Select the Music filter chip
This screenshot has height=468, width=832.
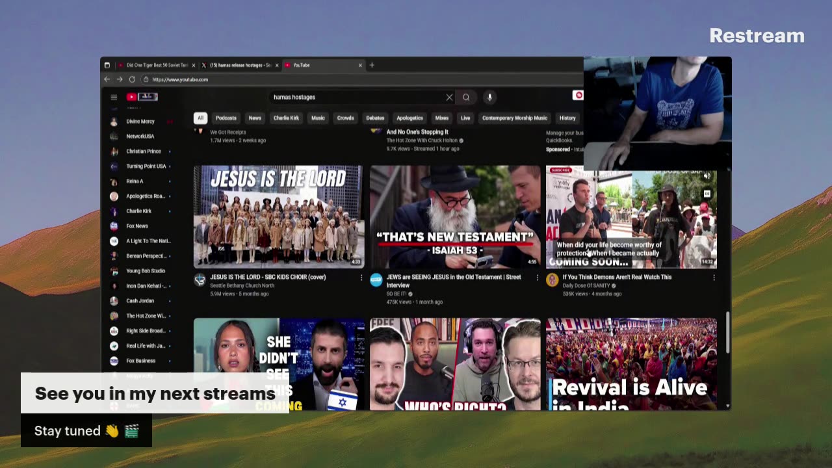(x=318, y=118)
